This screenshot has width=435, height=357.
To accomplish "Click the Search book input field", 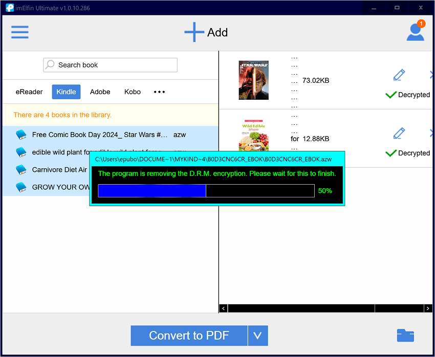I will pos(111,65).
